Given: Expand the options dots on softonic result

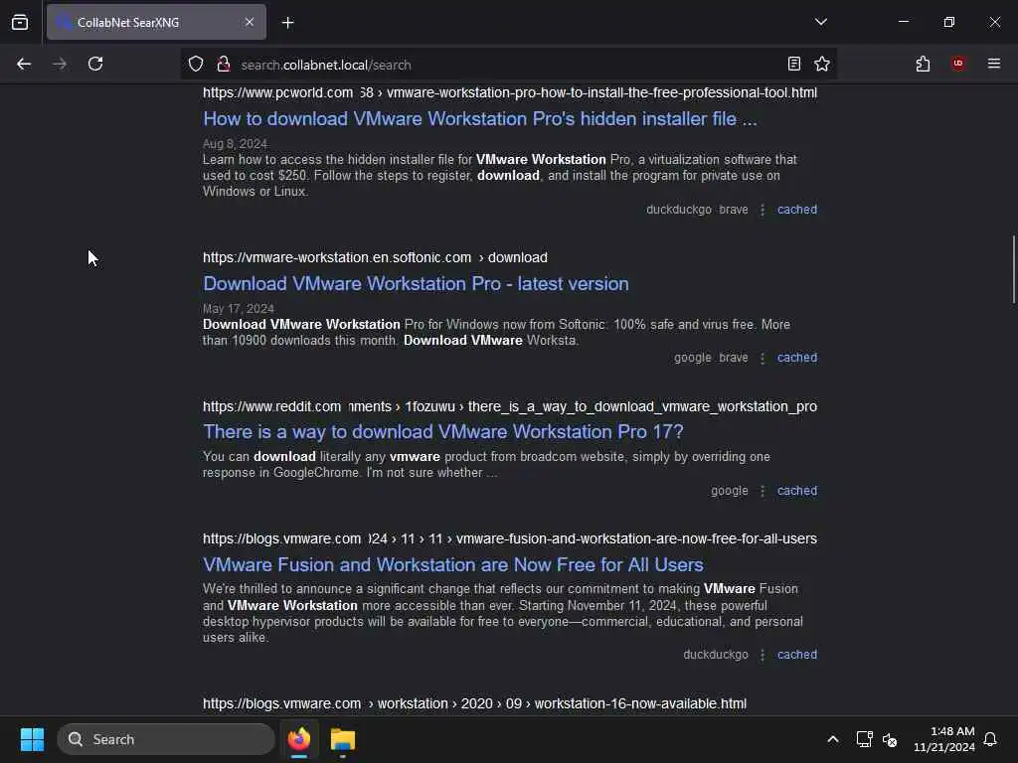Looking at the screenshot, I should click(x=763, y=358).
